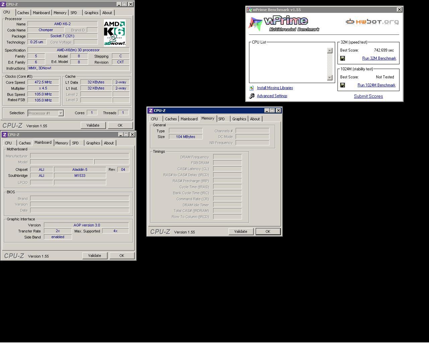This screenshot has width=429, height=343.
Task: Click CPU List scrollbar down arrow
Action: coord(329,78)
